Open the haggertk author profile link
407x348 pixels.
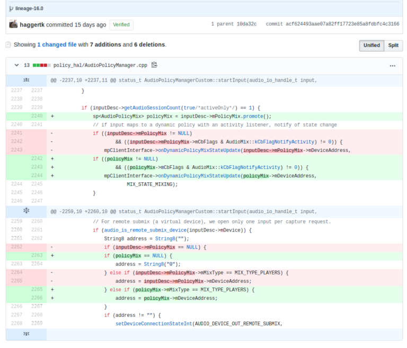point(32,25)
